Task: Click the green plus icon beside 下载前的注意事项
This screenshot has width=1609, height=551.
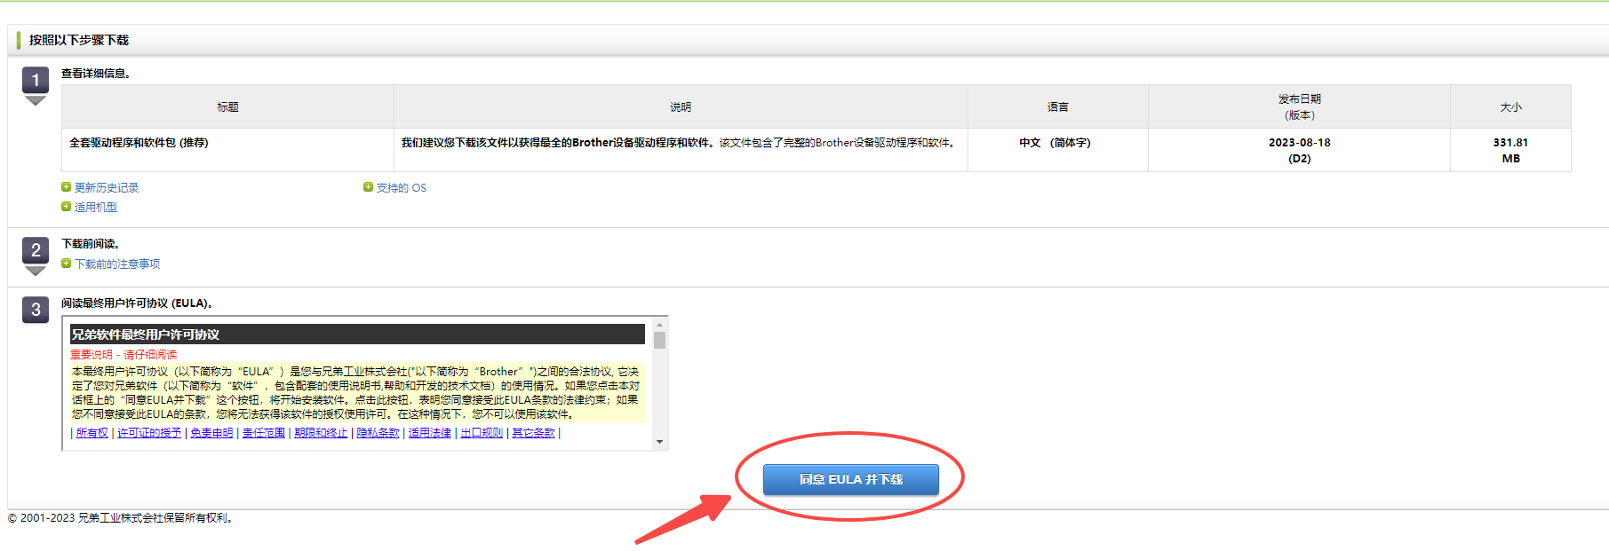Action: pos(66,264)
